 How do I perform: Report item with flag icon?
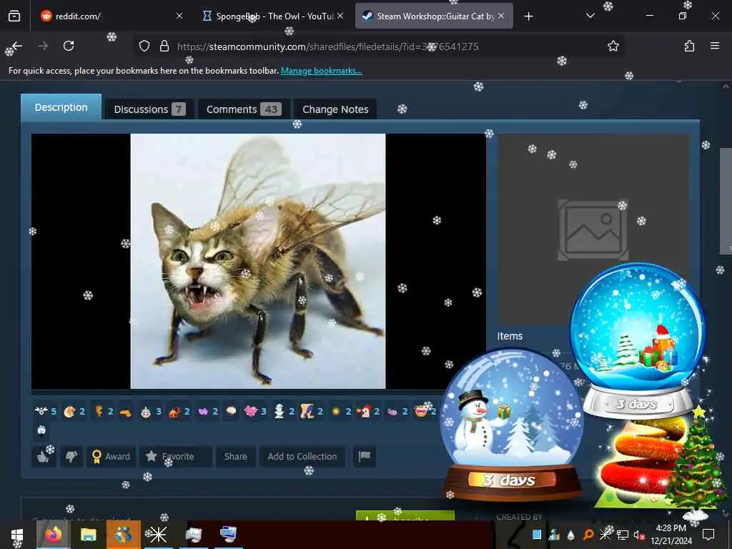click(x=364, y=456)
